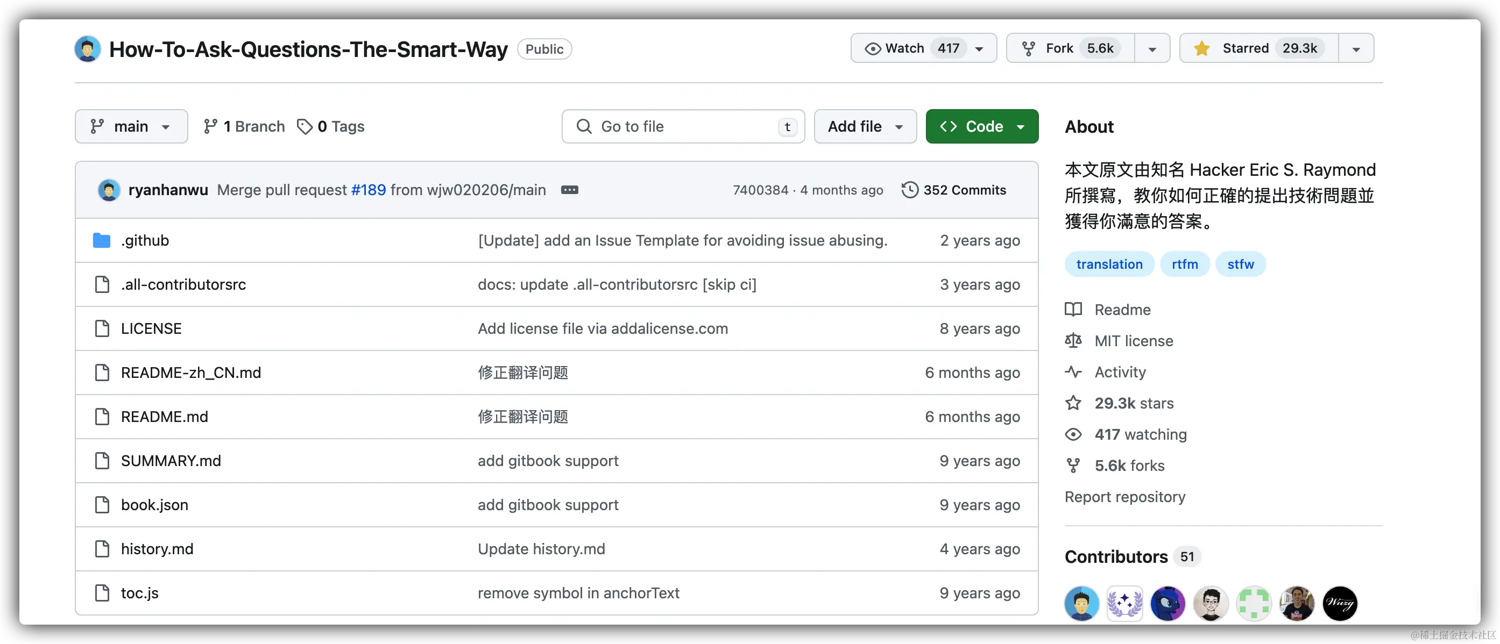Click the first contributor avatar thumbnail
Image resolution: width=1500 pixels, height=644 pixels.
click(x=1081, y=604)
